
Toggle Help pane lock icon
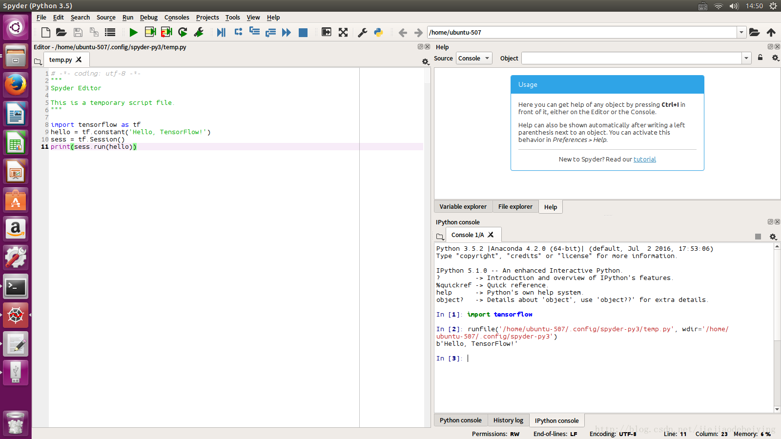(x=760, y=58)
